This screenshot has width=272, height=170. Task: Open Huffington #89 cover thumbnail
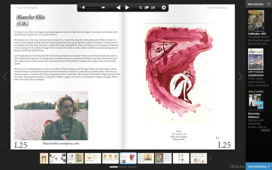(256, 21)
